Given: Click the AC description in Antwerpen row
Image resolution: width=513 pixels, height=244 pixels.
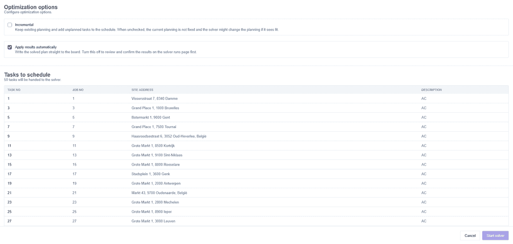Looking at the screenshot, I should [x=424, y=184].
